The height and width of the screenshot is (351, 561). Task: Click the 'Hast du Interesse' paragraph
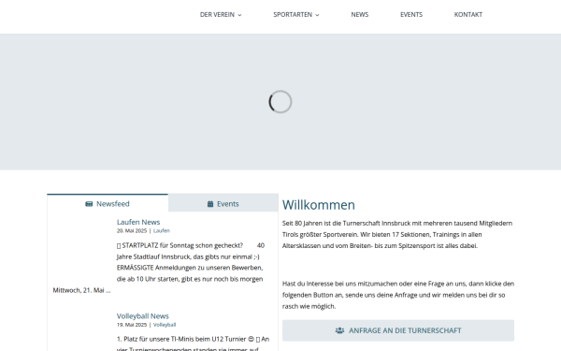tap(398, 295)
